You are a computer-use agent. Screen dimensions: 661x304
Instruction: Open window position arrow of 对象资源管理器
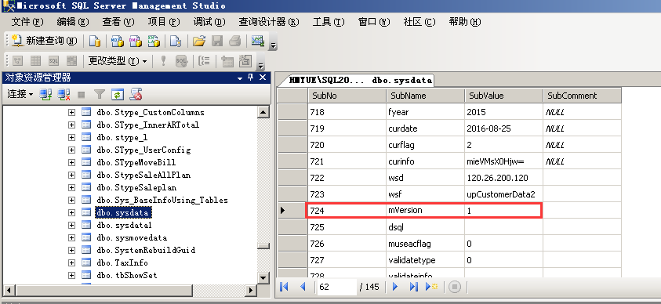pyautogui.click(x=240, y=78)
